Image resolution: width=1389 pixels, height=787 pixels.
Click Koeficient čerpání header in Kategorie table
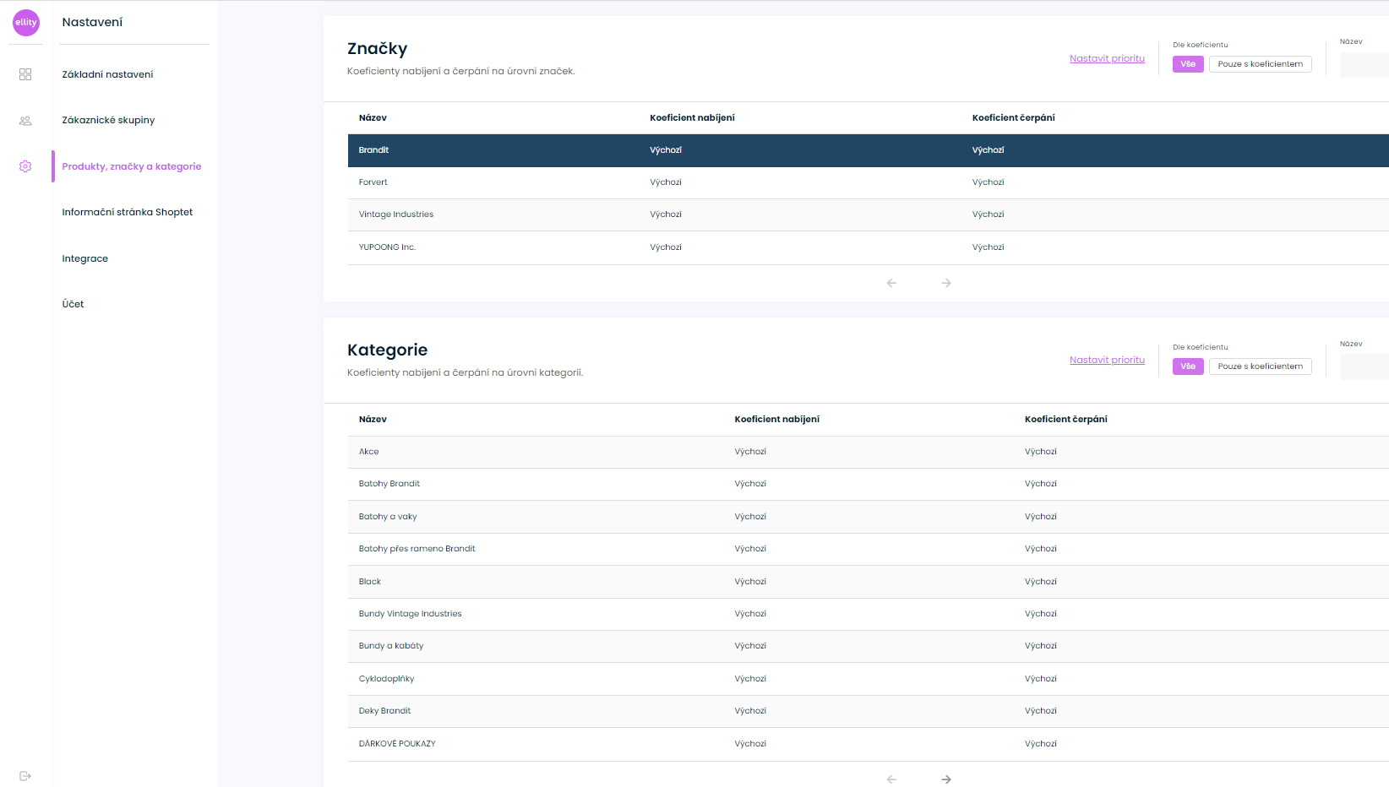1065,420
